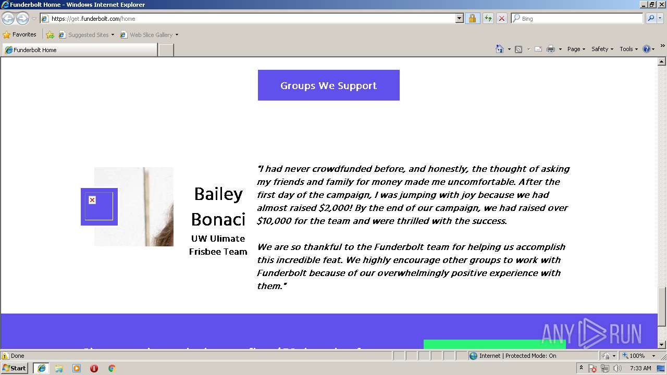Click the Print icon

551,49
